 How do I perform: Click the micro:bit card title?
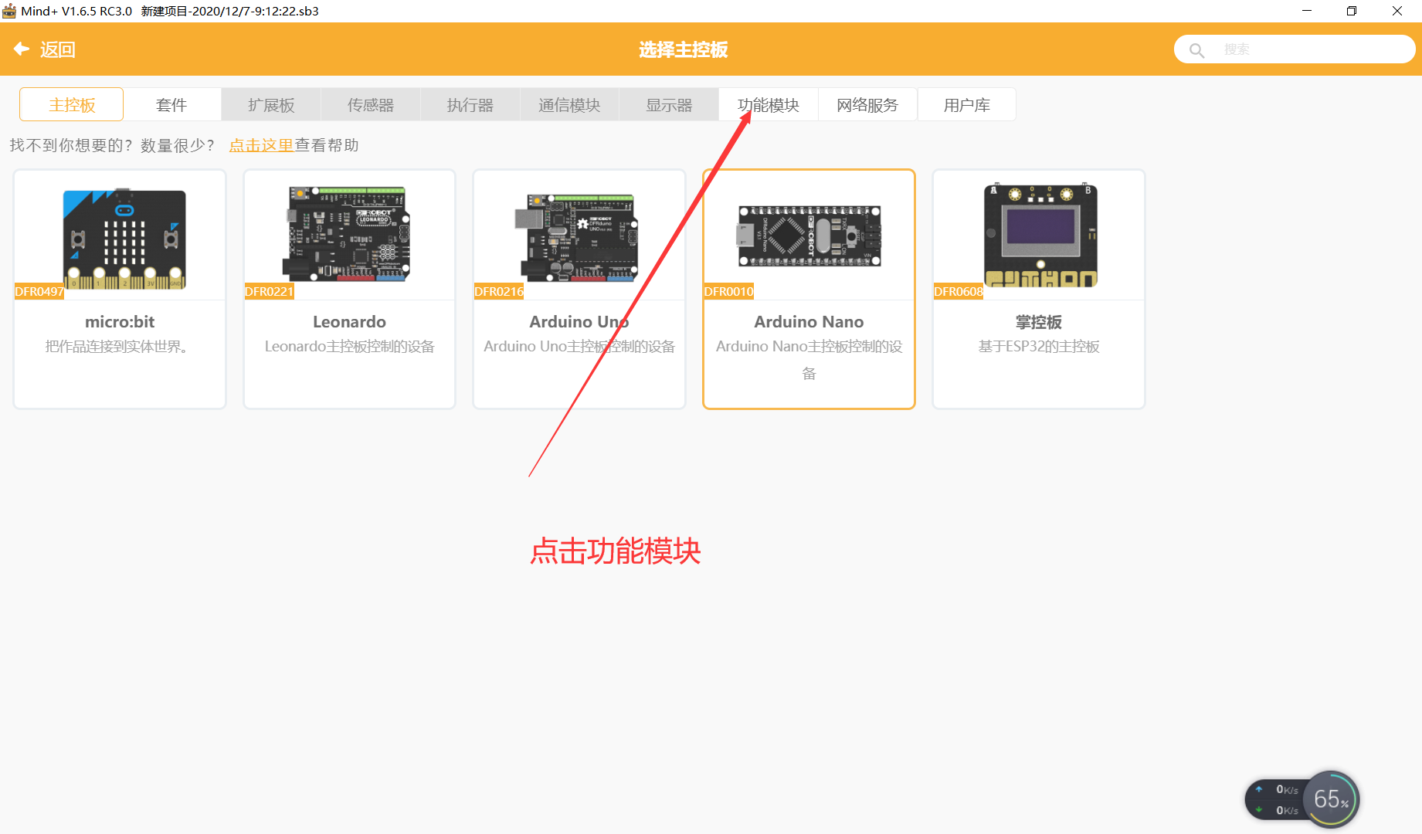click(x=120, y=322)
